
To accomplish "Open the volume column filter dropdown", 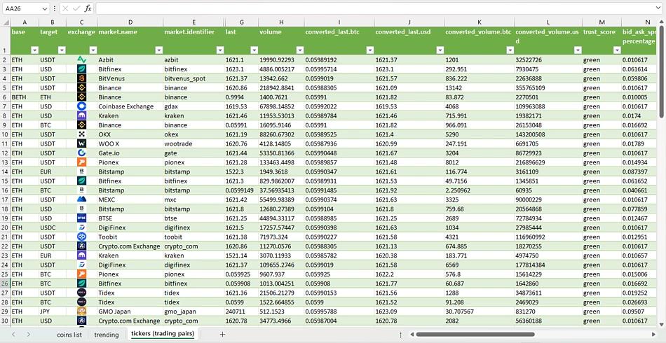I will click(x=299, y=50).
